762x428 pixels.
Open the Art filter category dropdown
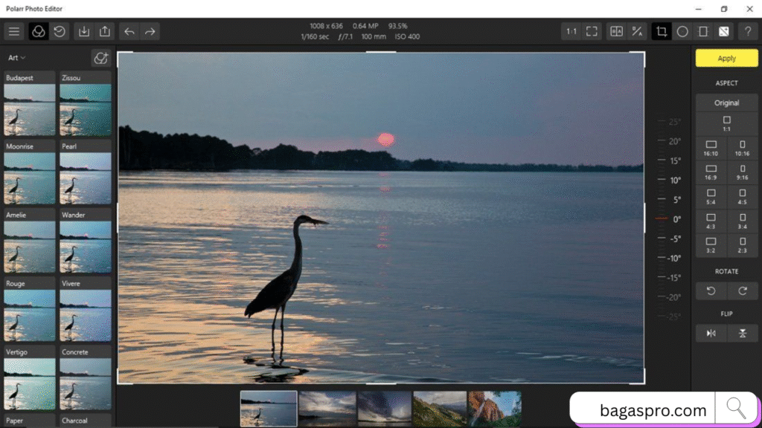(x=15, y=57)
